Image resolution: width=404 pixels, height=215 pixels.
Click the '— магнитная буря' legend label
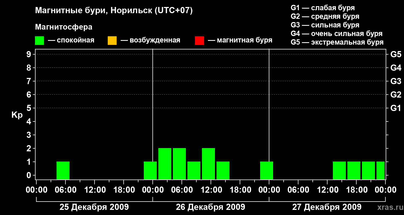tap(240, 41)
